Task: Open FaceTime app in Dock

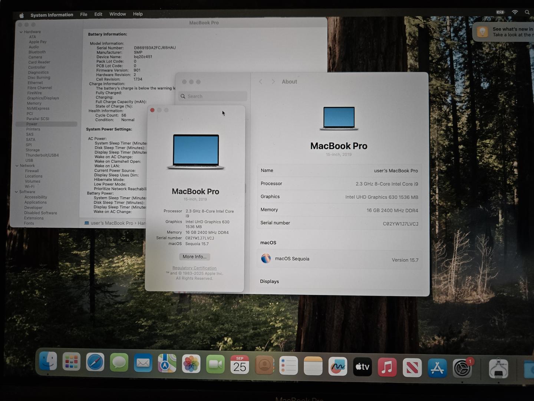Action: [215, 365]
